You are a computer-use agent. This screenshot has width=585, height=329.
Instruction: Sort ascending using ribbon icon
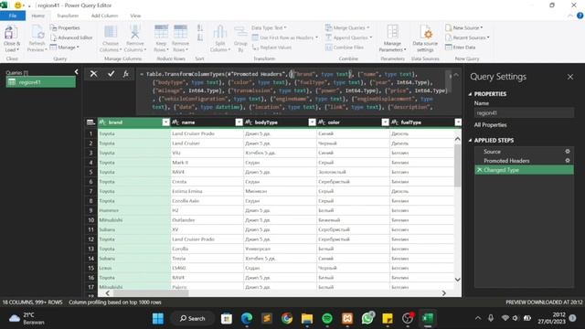[x=200, y=28]
